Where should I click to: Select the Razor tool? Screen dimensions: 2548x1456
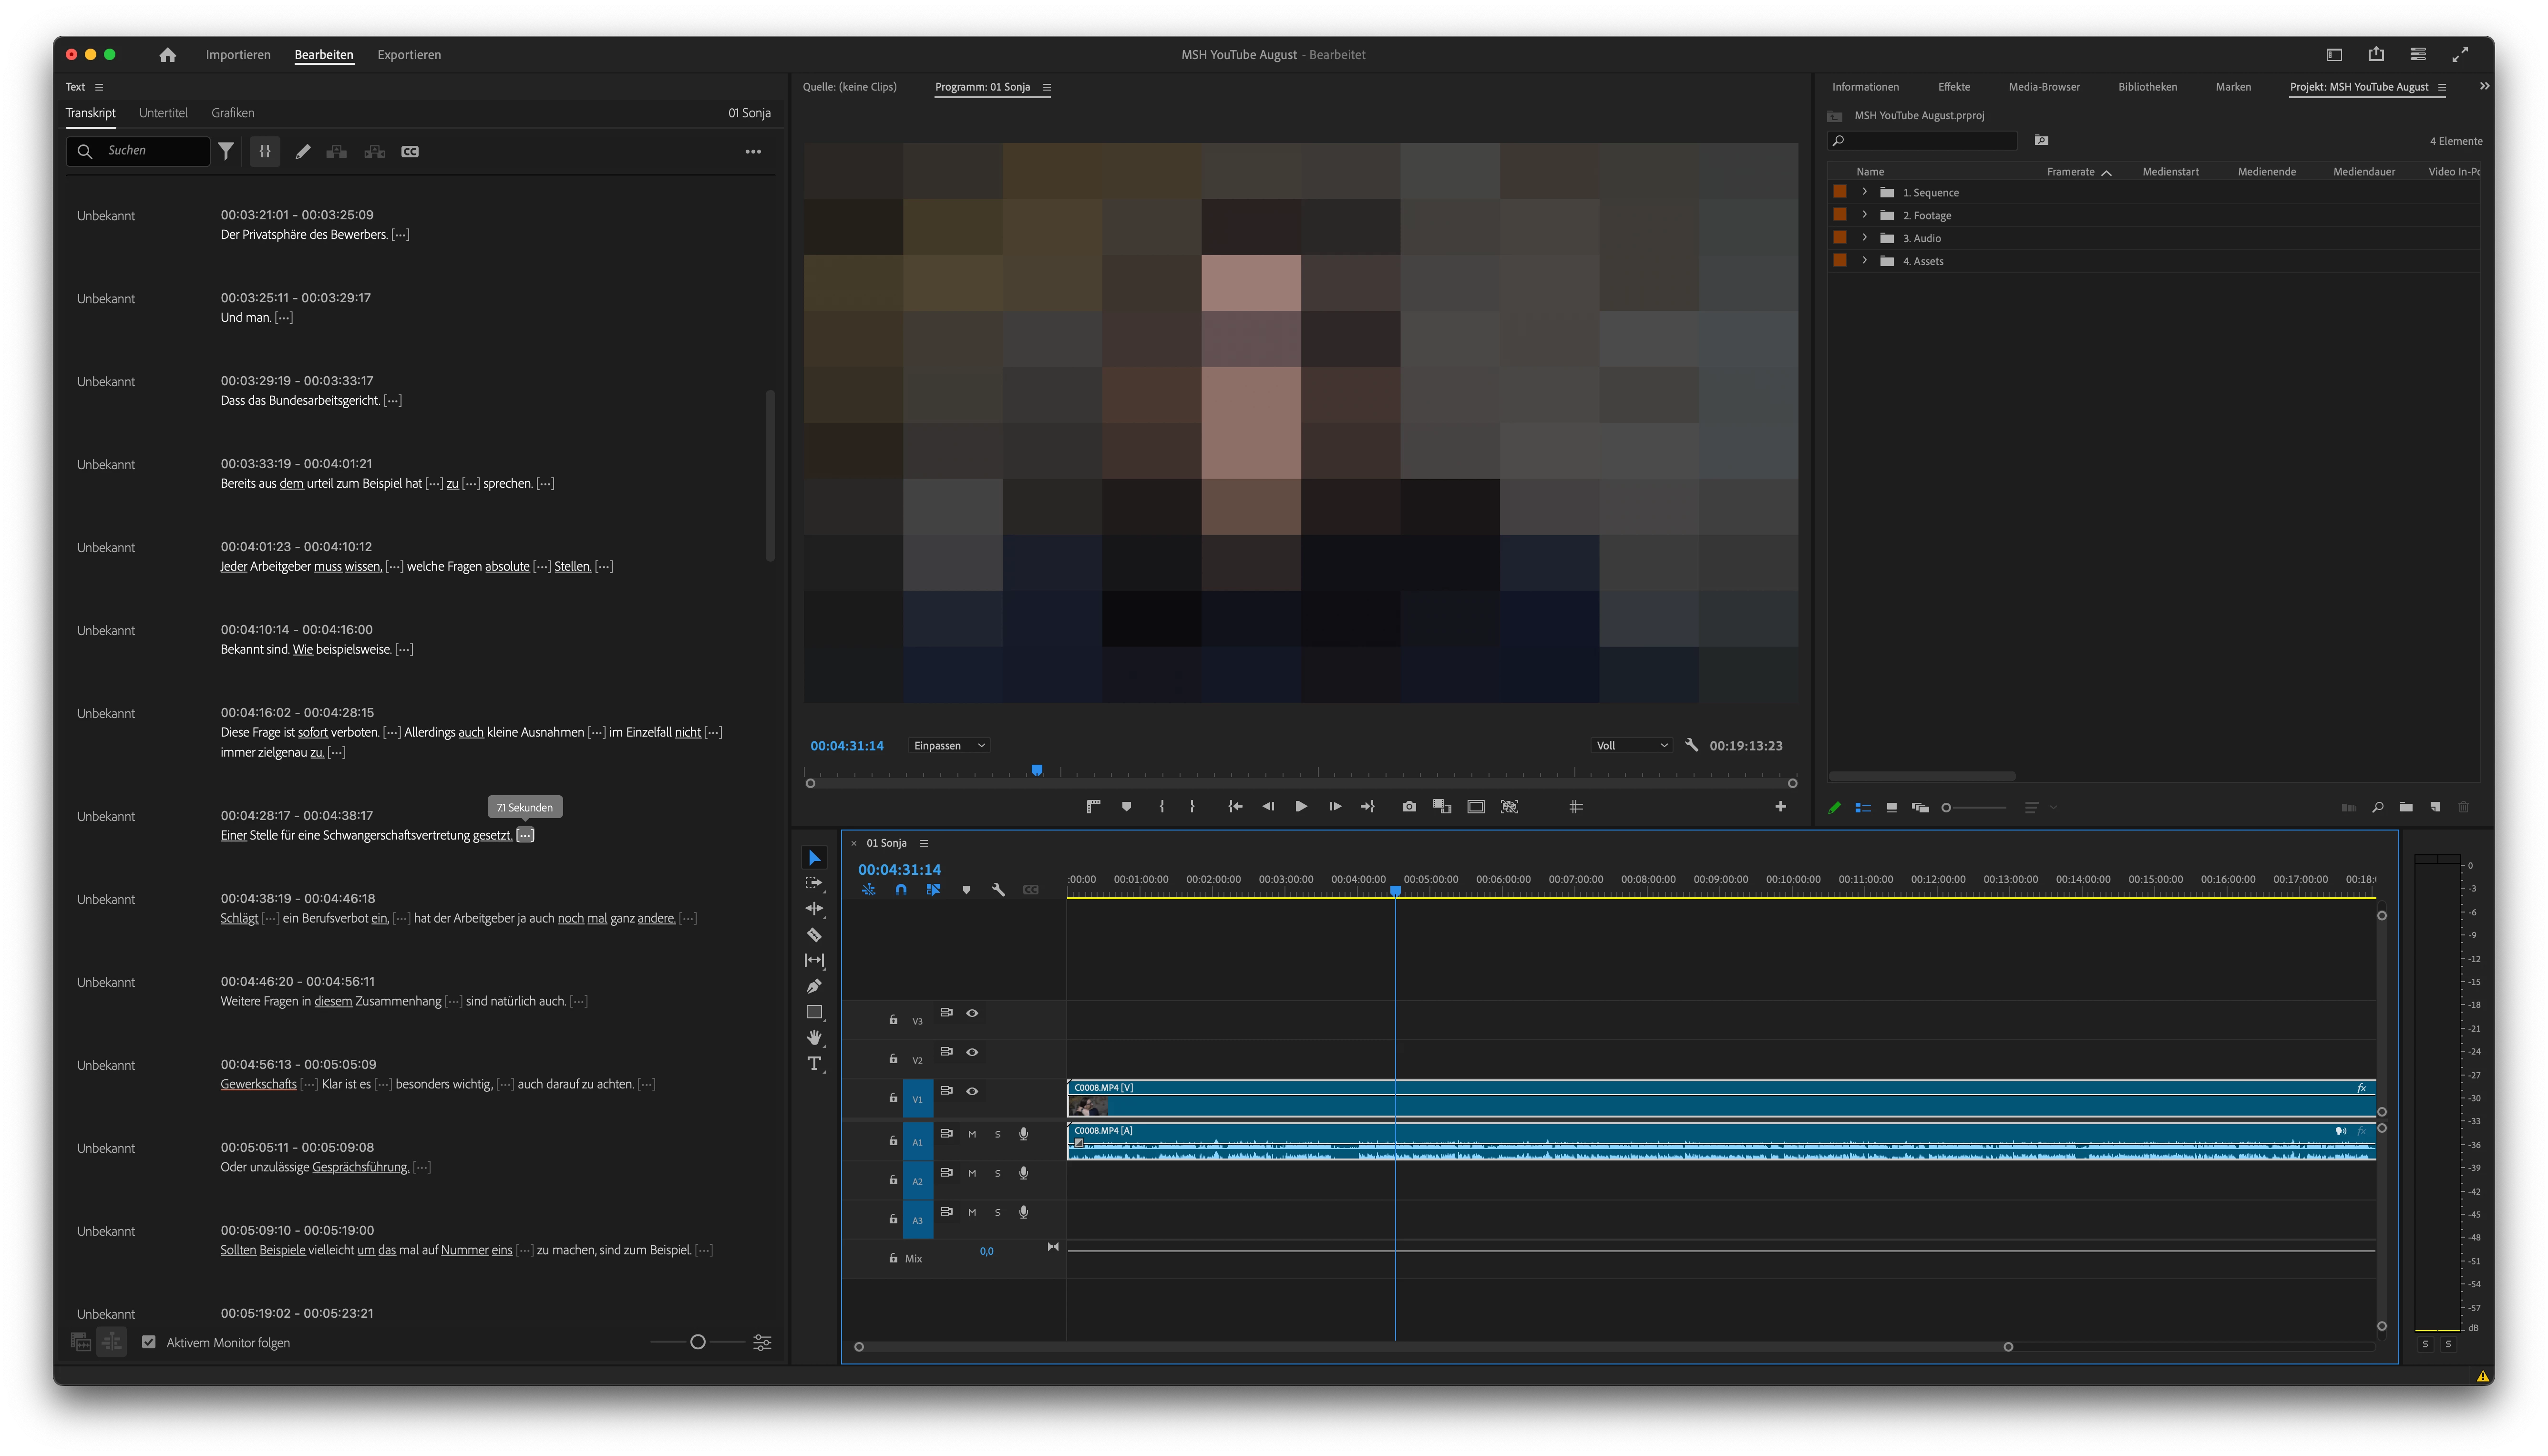814,935
